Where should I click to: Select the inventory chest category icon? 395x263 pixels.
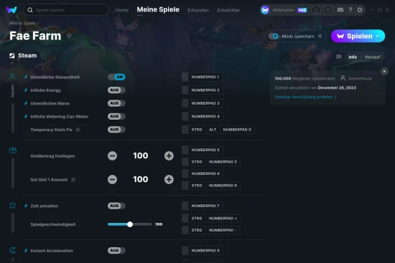pos(13,150)
